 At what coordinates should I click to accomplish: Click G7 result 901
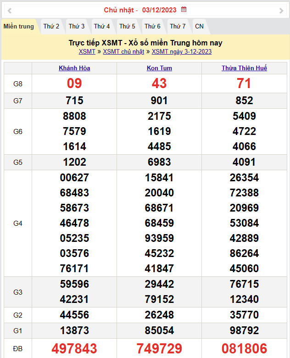point(159,101)
